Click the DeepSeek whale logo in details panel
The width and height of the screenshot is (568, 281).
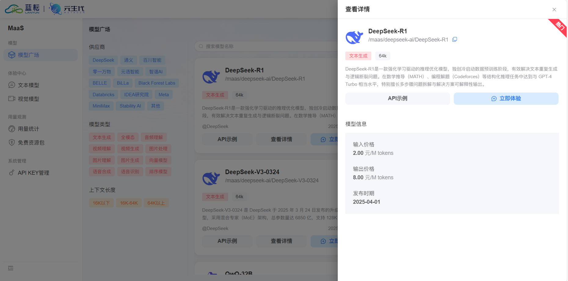(x=354, y=37)
